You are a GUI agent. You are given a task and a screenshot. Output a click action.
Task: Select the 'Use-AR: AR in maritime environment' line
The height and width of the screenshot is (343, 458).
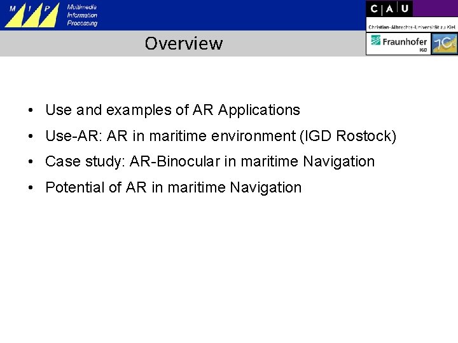pyautogui.click(x=221, y=136)
